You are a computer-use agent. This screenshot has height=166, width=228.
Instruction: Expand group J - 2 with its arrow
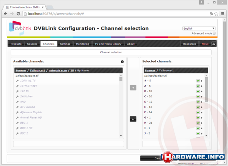[x=202, y=133]
